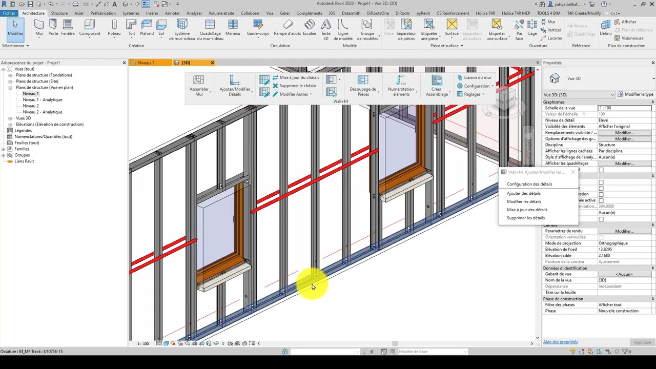
Task: Open the Modèle de base dropdown
Action: coord(433,352)
